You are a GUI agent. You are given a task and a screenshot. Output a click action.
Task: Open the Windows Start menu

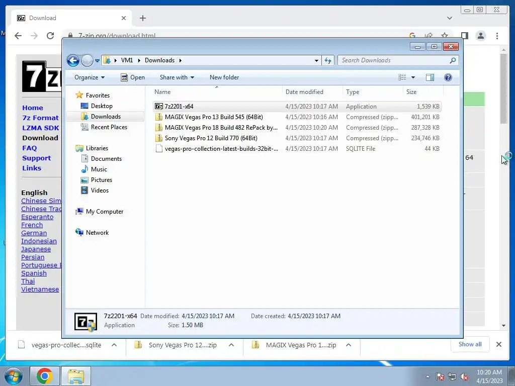[x=13, y=376]
